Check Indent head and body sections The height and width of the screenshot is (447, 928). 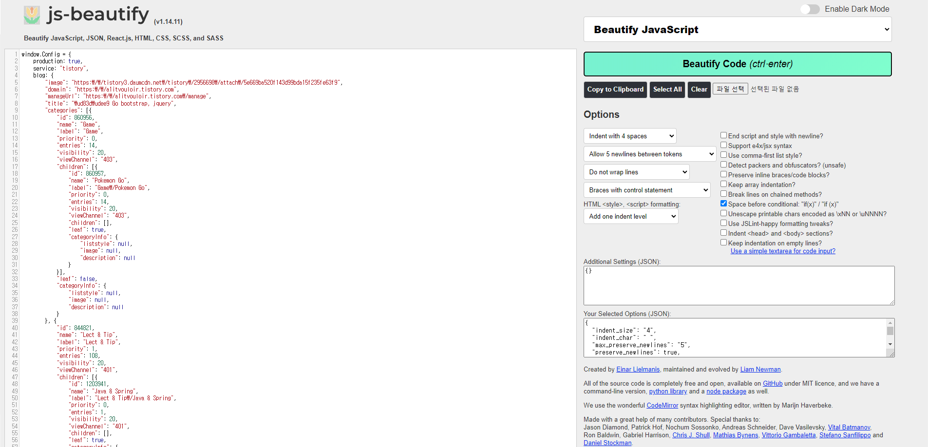(723, 233)
